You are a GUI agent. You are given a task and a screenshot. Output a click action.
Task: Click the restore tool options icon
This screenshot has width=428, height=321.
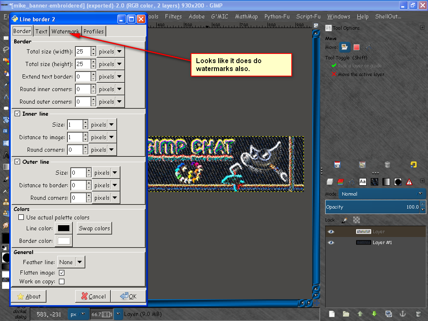[362, 165]
